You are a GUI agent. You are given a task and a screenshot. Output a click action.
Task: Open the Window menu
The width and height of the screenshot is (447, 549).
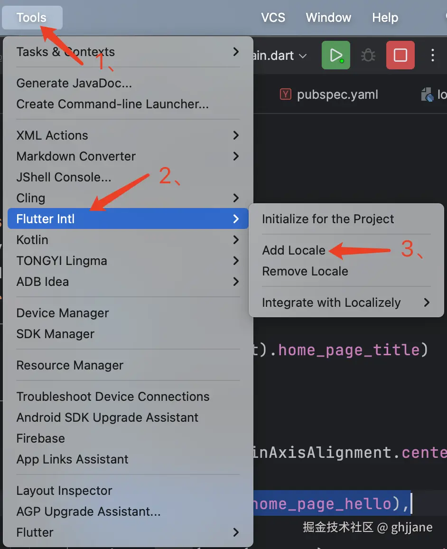coord(328,18)
